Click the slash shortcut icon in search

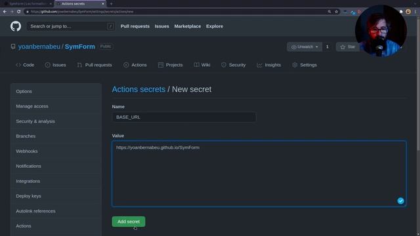[x=110, y=26]
